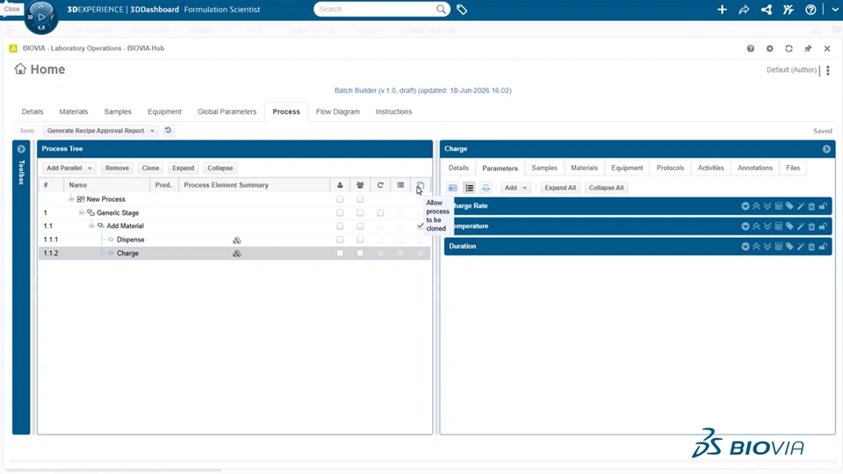This screenshot has width=843, height=474.
Task: Open BIOVIA Hub help icon
Action: [751, 48]
